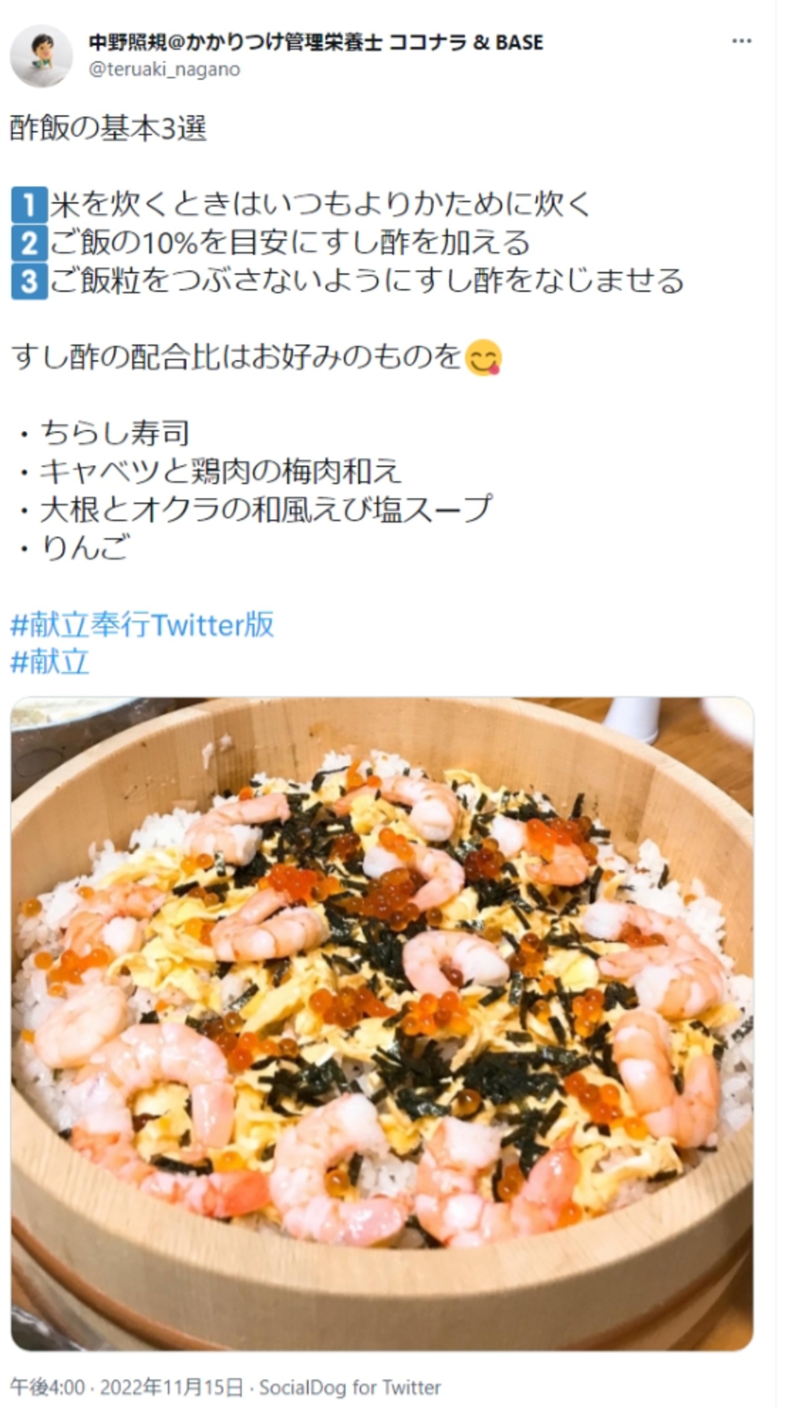
Task: Open hashtag #献立奉行Twitter版
Action: click(142, 624)
